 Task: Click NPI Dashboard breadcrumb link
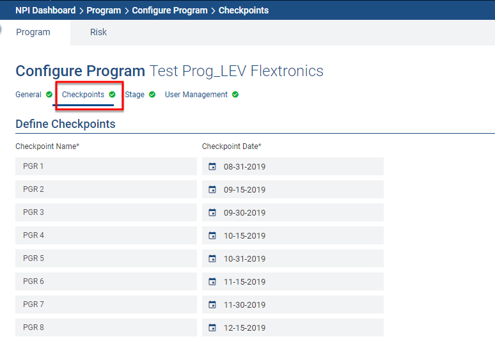coord(45,10)
